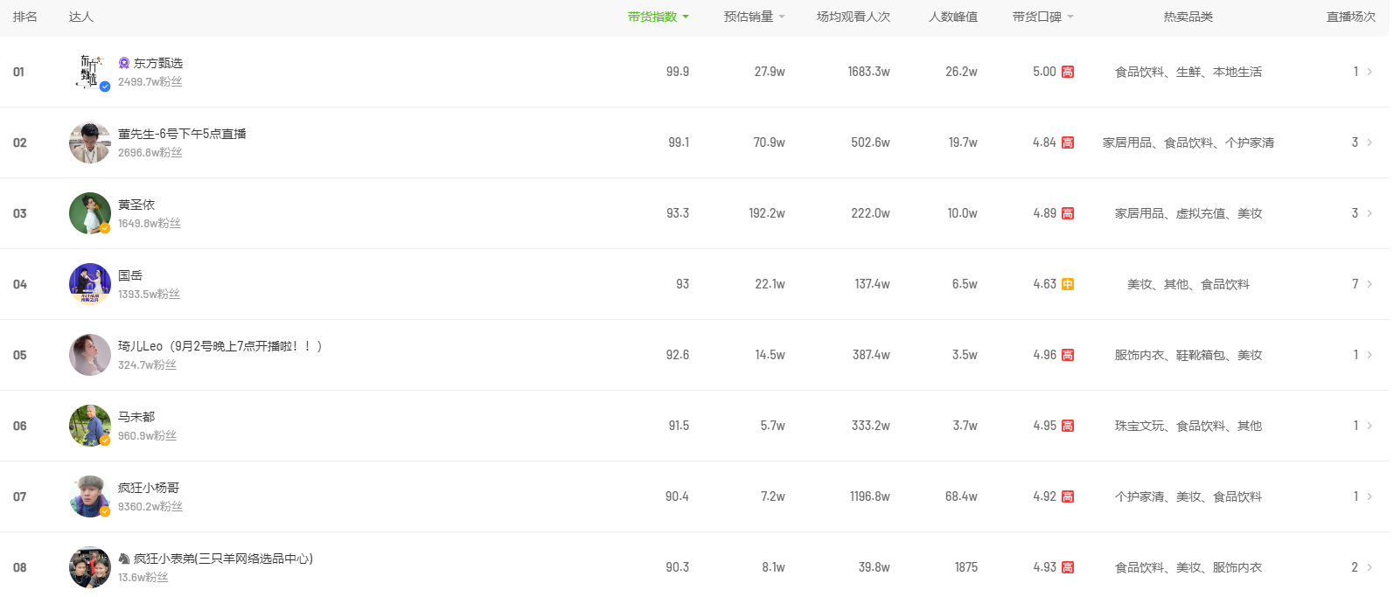Sort by 带货指数 column arrow
This screenshot has width=1394, height=597.
pos(686,17)
